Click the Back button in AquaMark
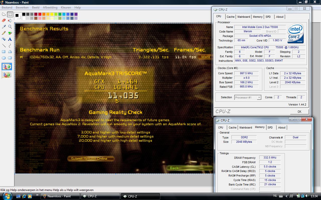Viewport: 321px width, 200px height. pyautogui.click(x=190, y=168)
